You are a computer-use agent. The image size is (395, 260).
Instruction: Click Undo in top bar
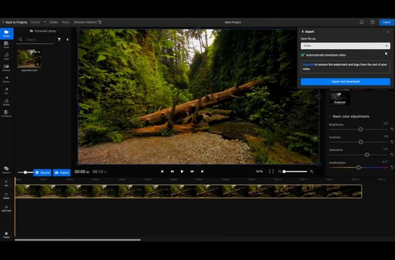pos(54,22)
